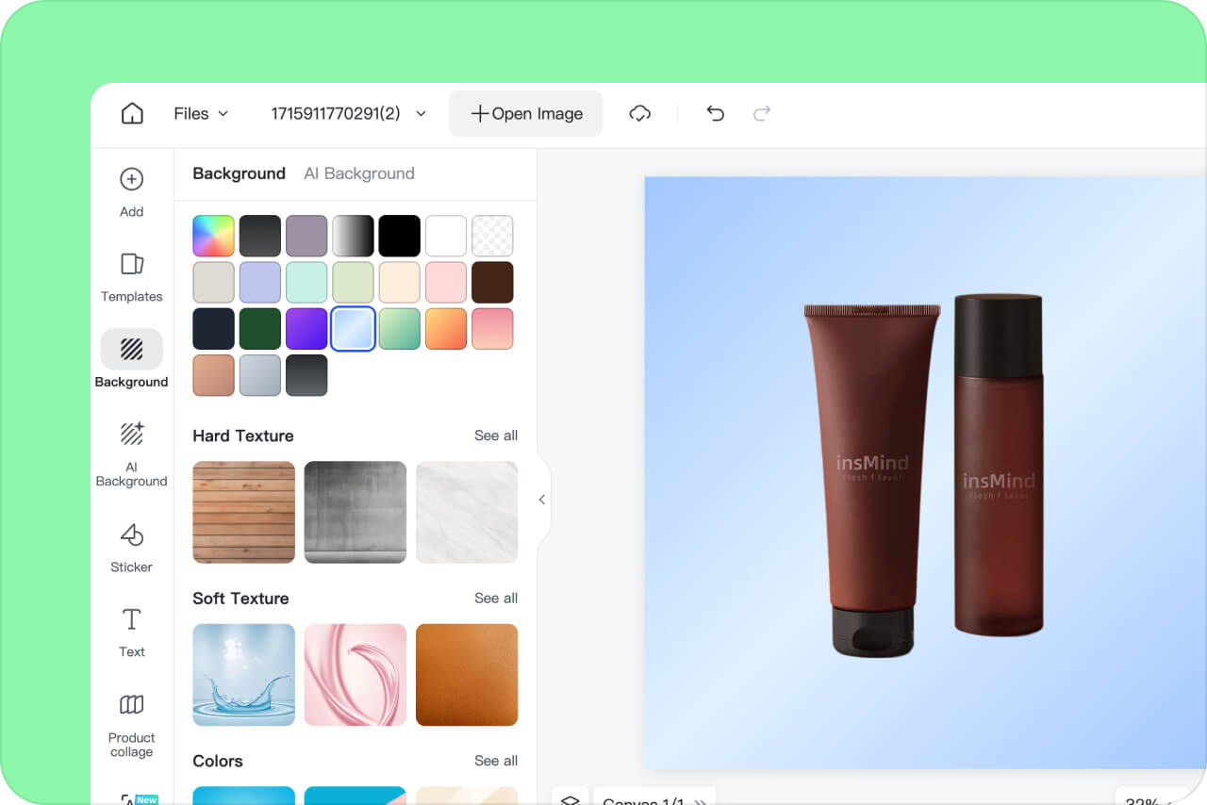The image size is (1207, 805).
Task: Apply the water splash background
Action: [x=243, y=675]
